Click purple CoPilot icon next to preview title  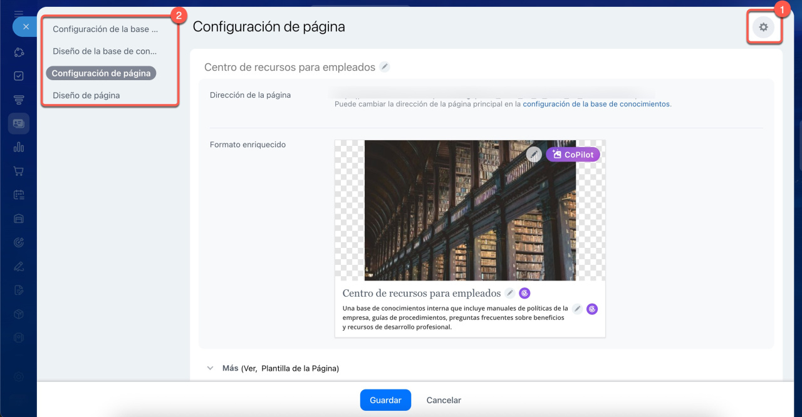525,293
